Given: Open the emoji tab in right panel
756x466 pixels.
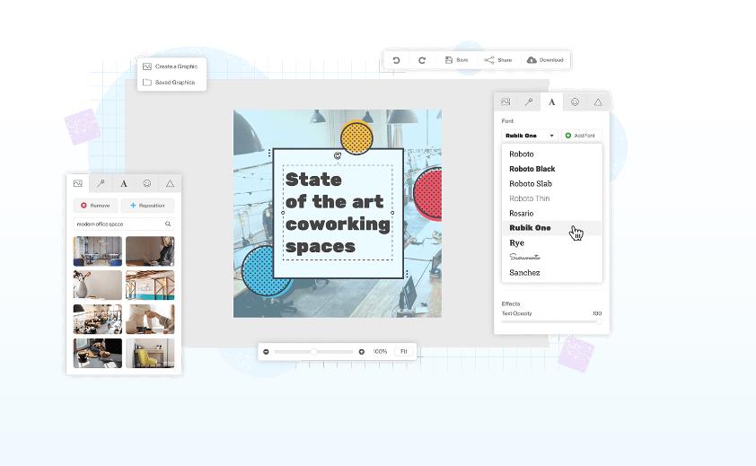Looking at the screenshot, I should [575, 102].
